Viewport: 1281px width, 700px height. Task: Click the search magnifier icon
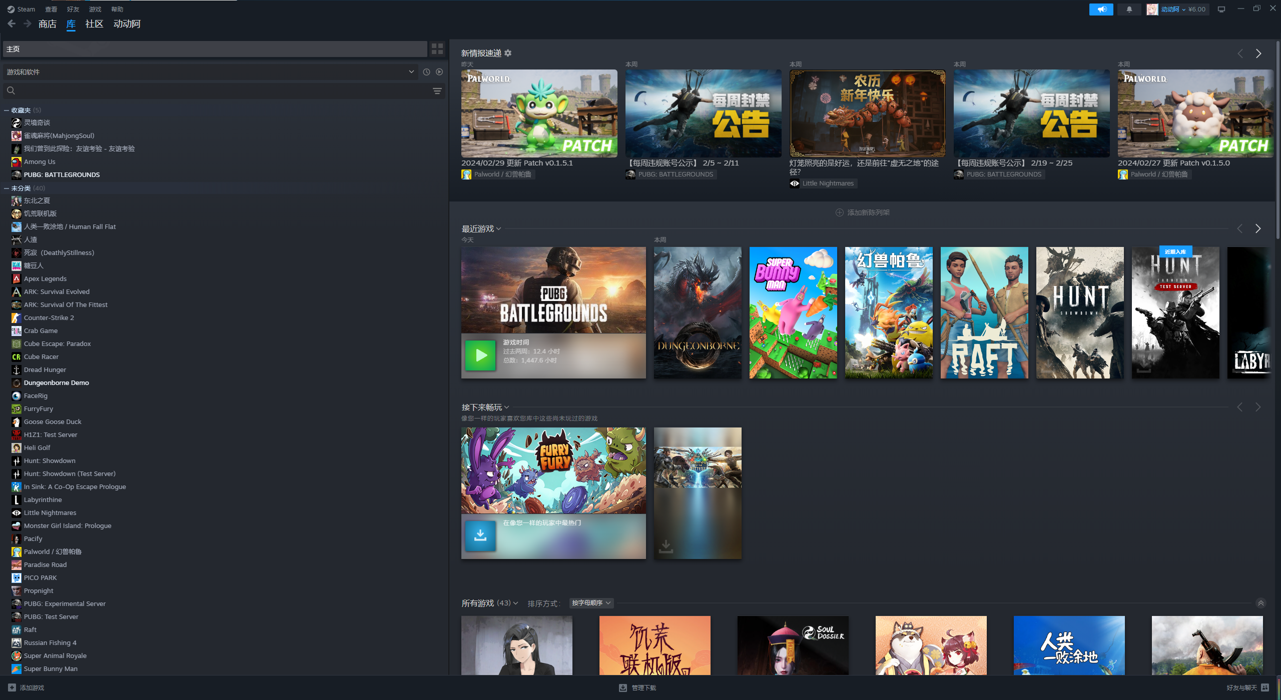[x=11, y=90]
